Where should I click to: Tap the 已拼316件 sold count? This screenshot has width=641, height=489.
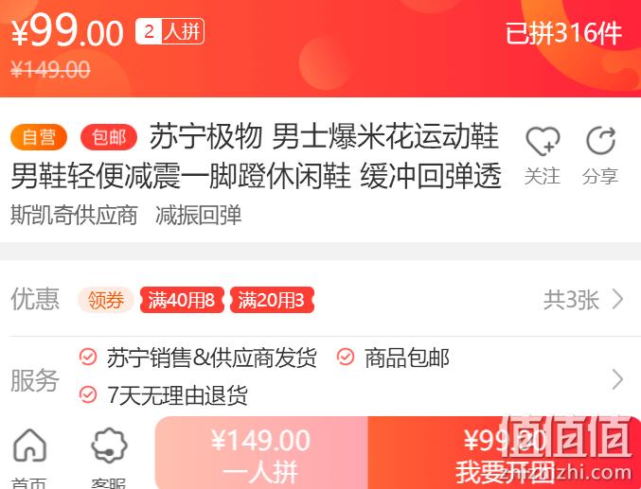pos(564,33)
